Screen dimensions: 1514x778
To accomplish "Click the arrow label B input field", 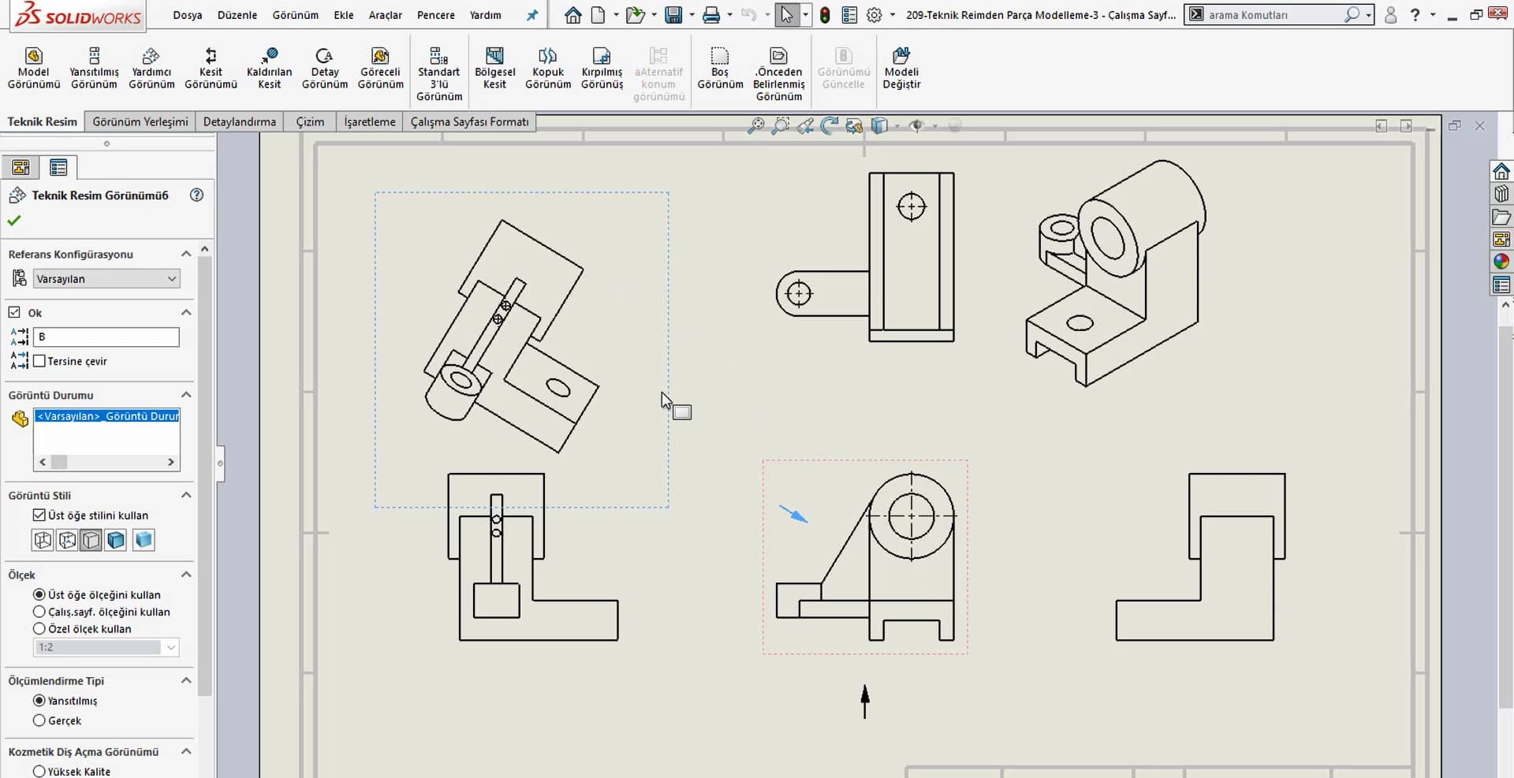I will pos(106,337).
